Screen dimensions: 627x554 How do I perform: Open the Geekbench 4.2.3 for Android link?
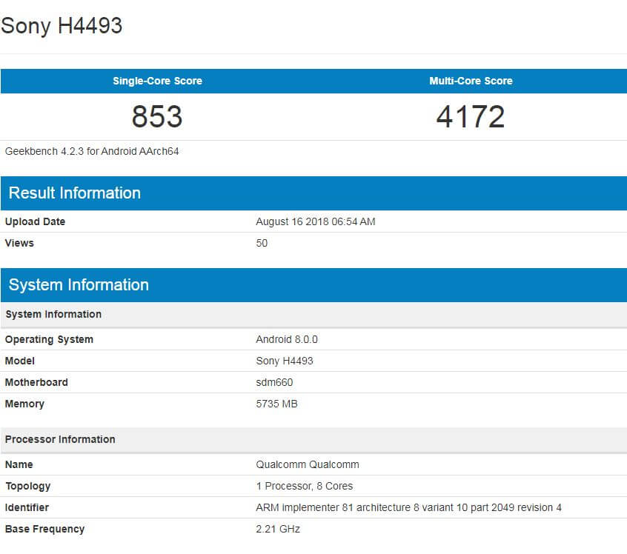91,151
